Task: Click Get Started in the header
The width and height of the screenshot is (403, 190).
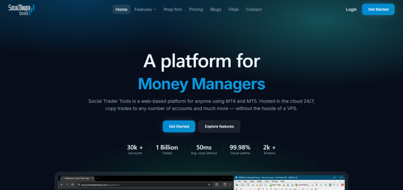Action: click(378, 9)
